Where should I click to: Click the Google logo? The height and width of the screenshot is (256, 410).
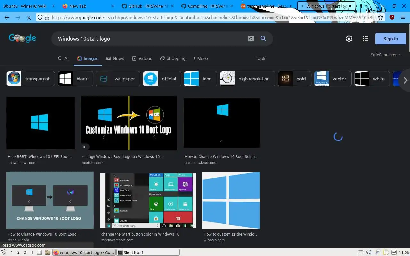[x=22, y=38]
